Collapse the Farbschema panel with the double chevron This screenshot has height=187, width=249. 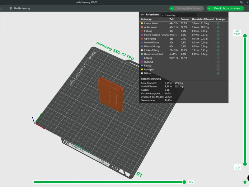143,15
